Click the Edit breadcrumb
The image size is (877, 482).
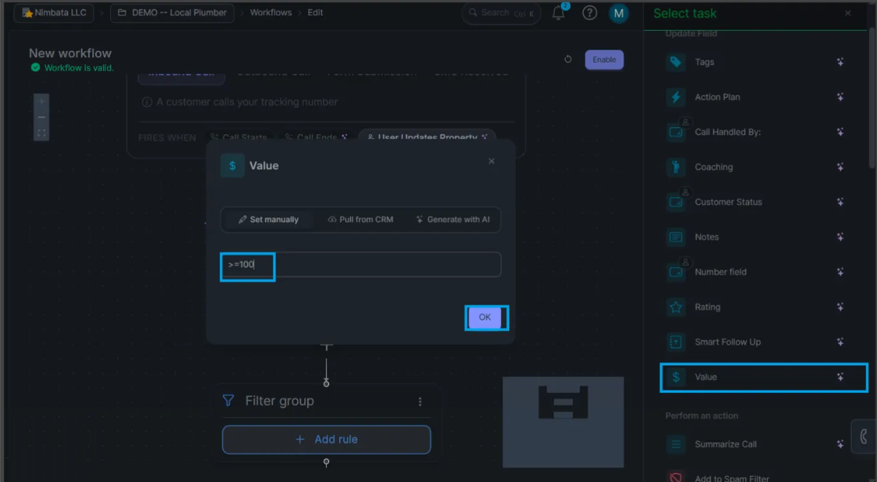point(316,13)
